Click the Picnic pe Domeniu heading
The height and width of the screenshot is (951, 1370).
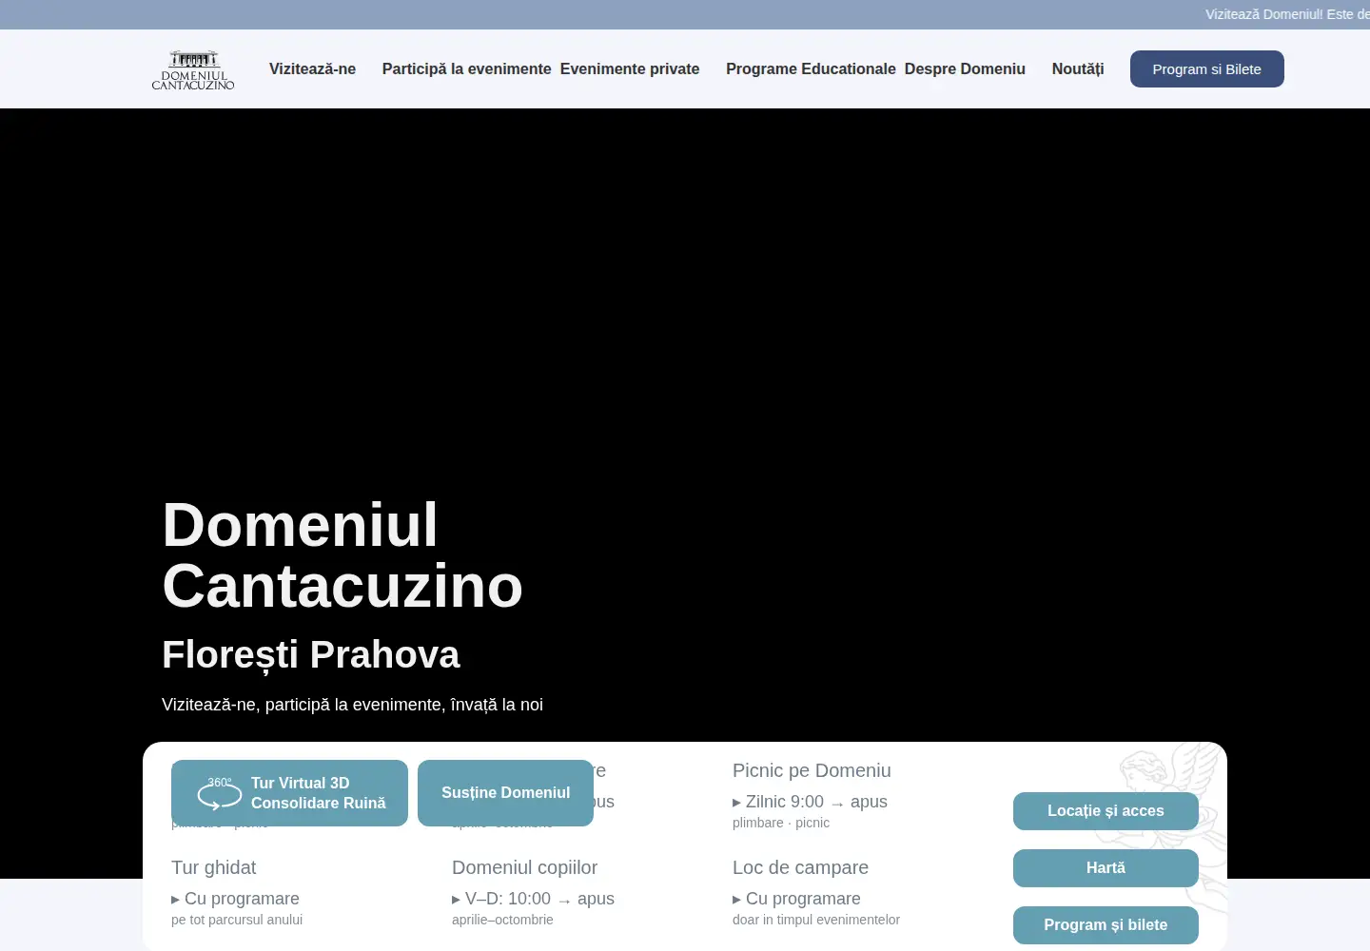coord(812,770)
